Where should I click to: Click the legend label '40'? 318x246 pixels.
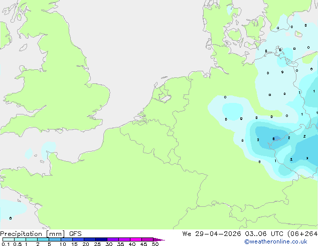[x=132, y=244]
